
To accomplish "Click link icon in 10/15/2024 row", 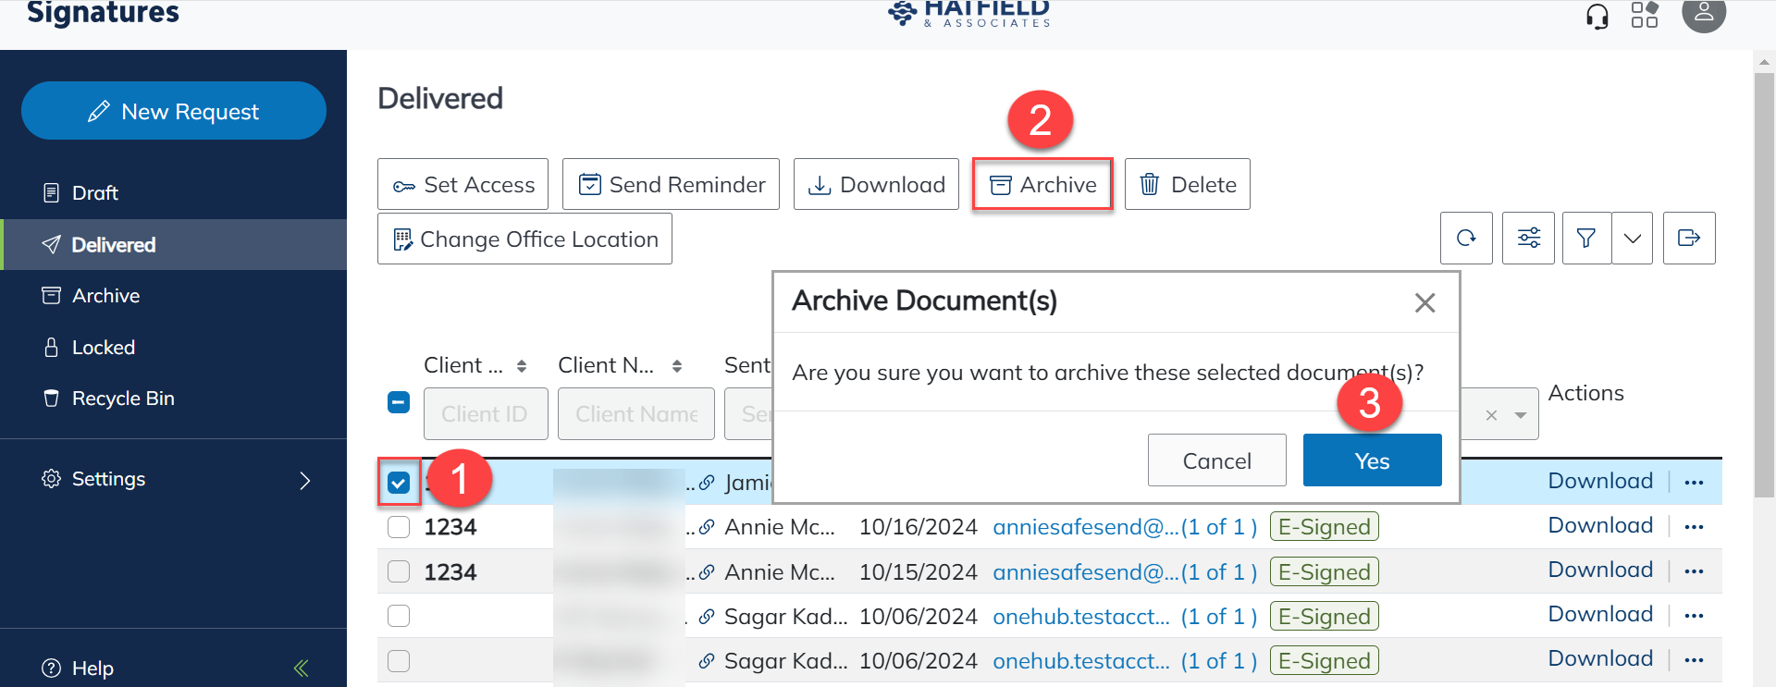I will click(x=707, y=572).
